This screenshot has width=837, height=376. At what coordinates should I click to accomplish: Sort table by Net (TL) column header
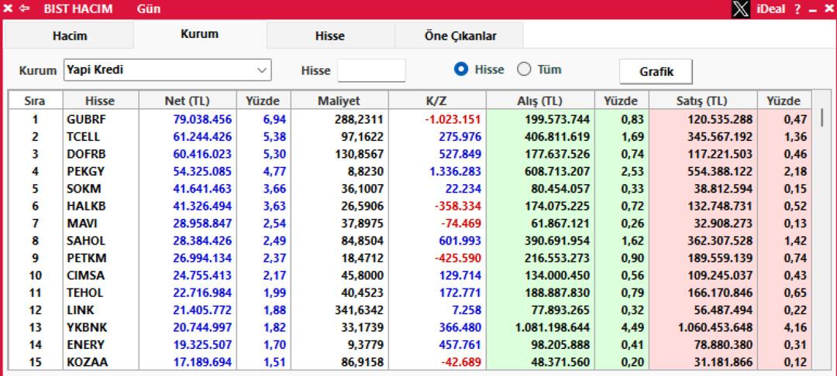tap(187, 101)
